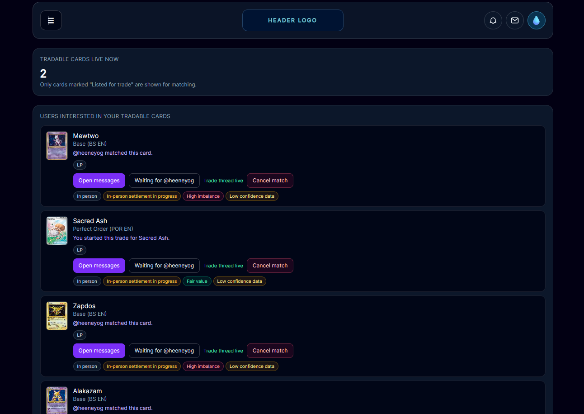Click In-person settlement in progress on Mewtwo
Screen dimensions: 584x414
142,196
